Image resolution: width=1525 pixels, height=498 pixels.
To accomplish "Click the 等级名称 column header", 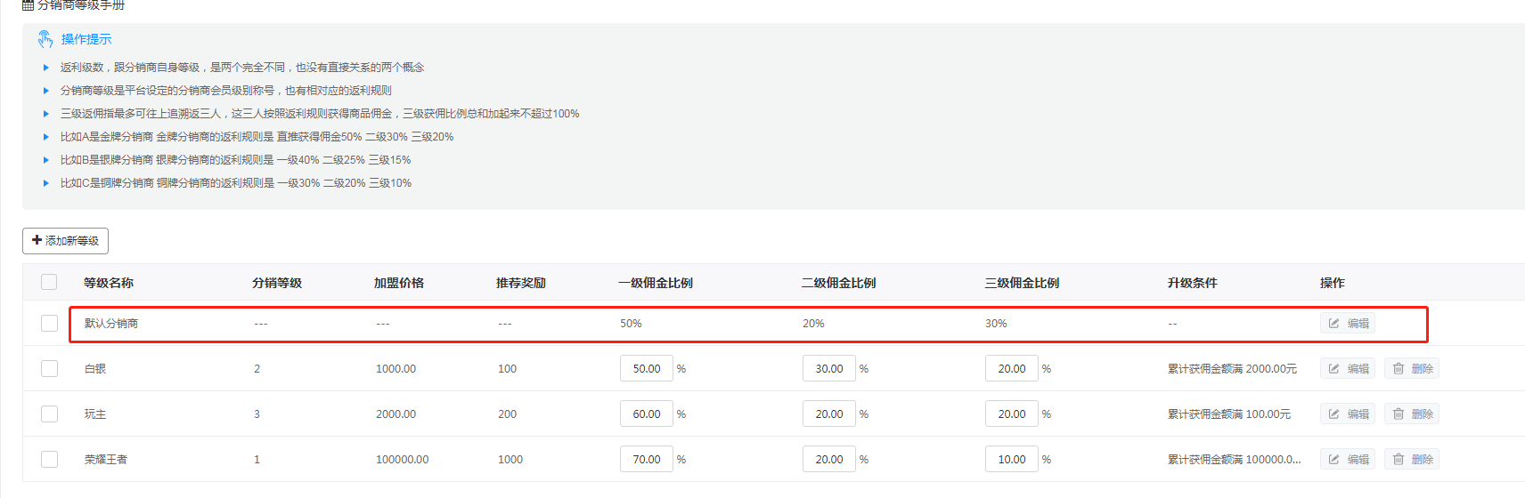I will [109, 283].
